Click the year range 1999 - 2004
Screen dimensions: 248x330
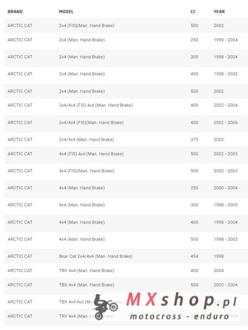pos(226,40)
